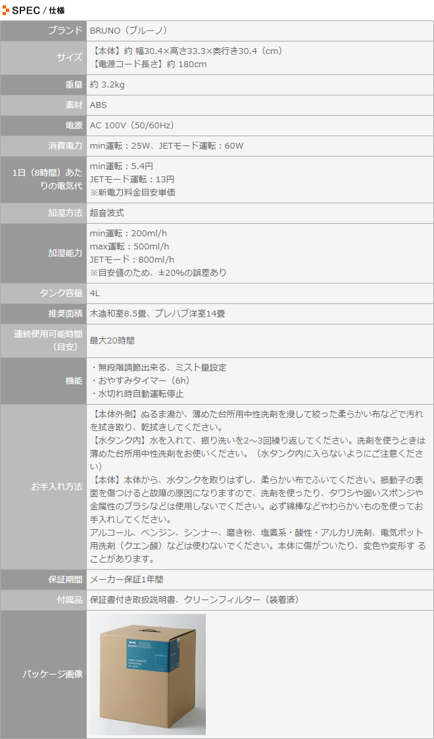
Task: Click the '電源' row label
Action: [74, 126]
